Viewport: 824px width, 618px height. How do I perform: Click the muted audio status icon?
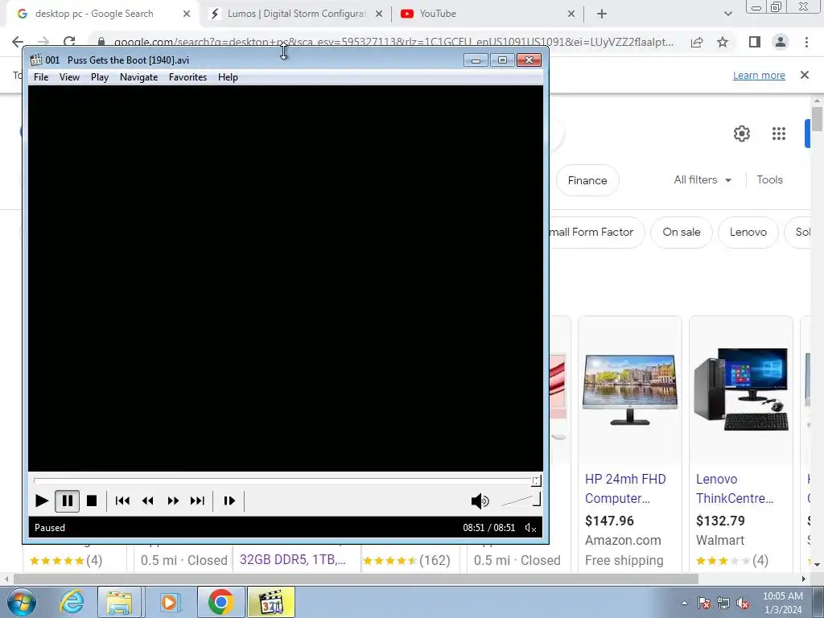pos(531,528)
